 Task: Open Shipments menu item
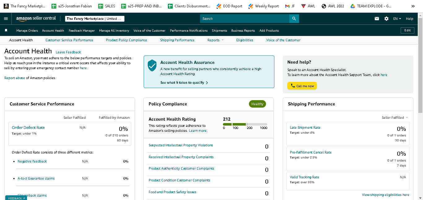(219, 30)
